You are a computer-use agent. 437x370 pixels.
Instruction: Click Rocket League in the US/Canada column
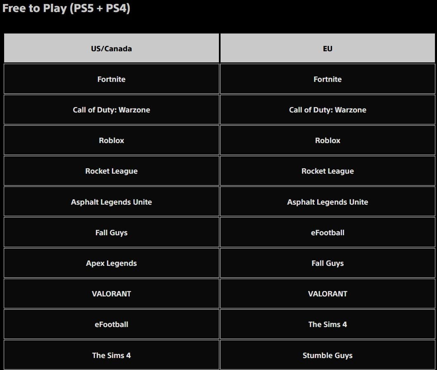click(112, 171)
